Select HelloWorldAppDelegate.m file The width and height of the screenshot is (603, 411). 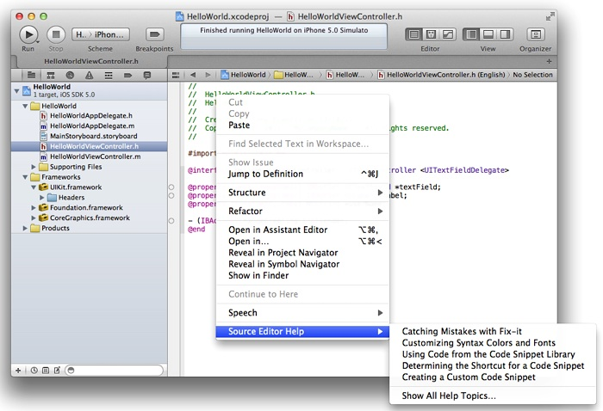90,126
